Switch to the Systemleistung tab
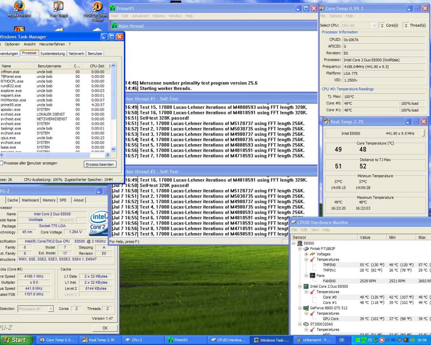 (x=53, y=54)
